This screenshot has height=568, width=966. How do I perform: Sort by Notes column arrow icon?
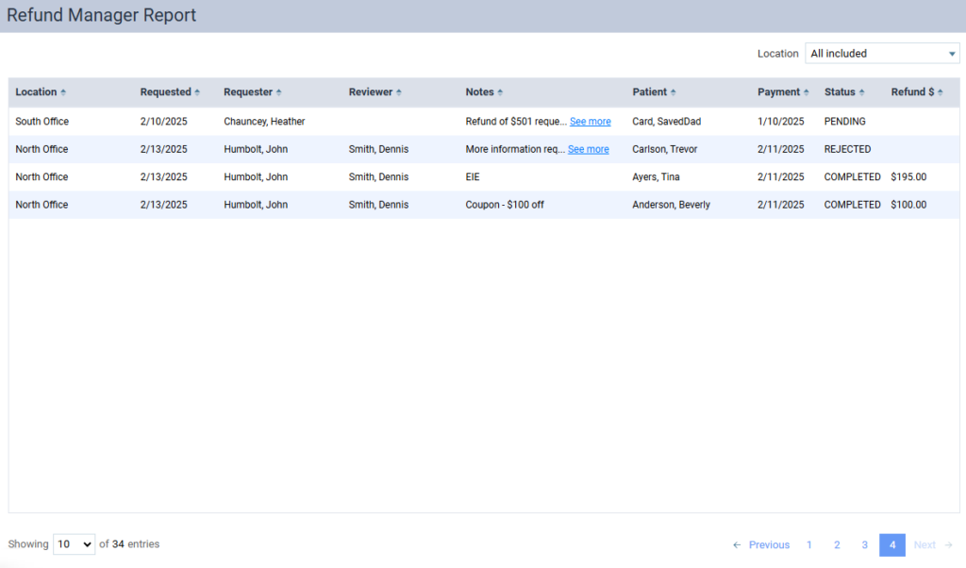[x=500, y=92]
